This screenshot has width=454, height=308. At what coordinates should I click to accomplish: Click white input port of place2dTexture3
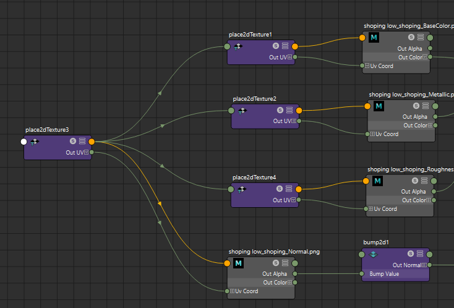click(x=24, y=142)
